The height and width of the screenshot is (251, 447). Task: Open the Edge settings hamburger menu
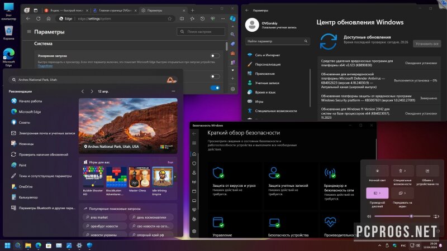(29, 32)
